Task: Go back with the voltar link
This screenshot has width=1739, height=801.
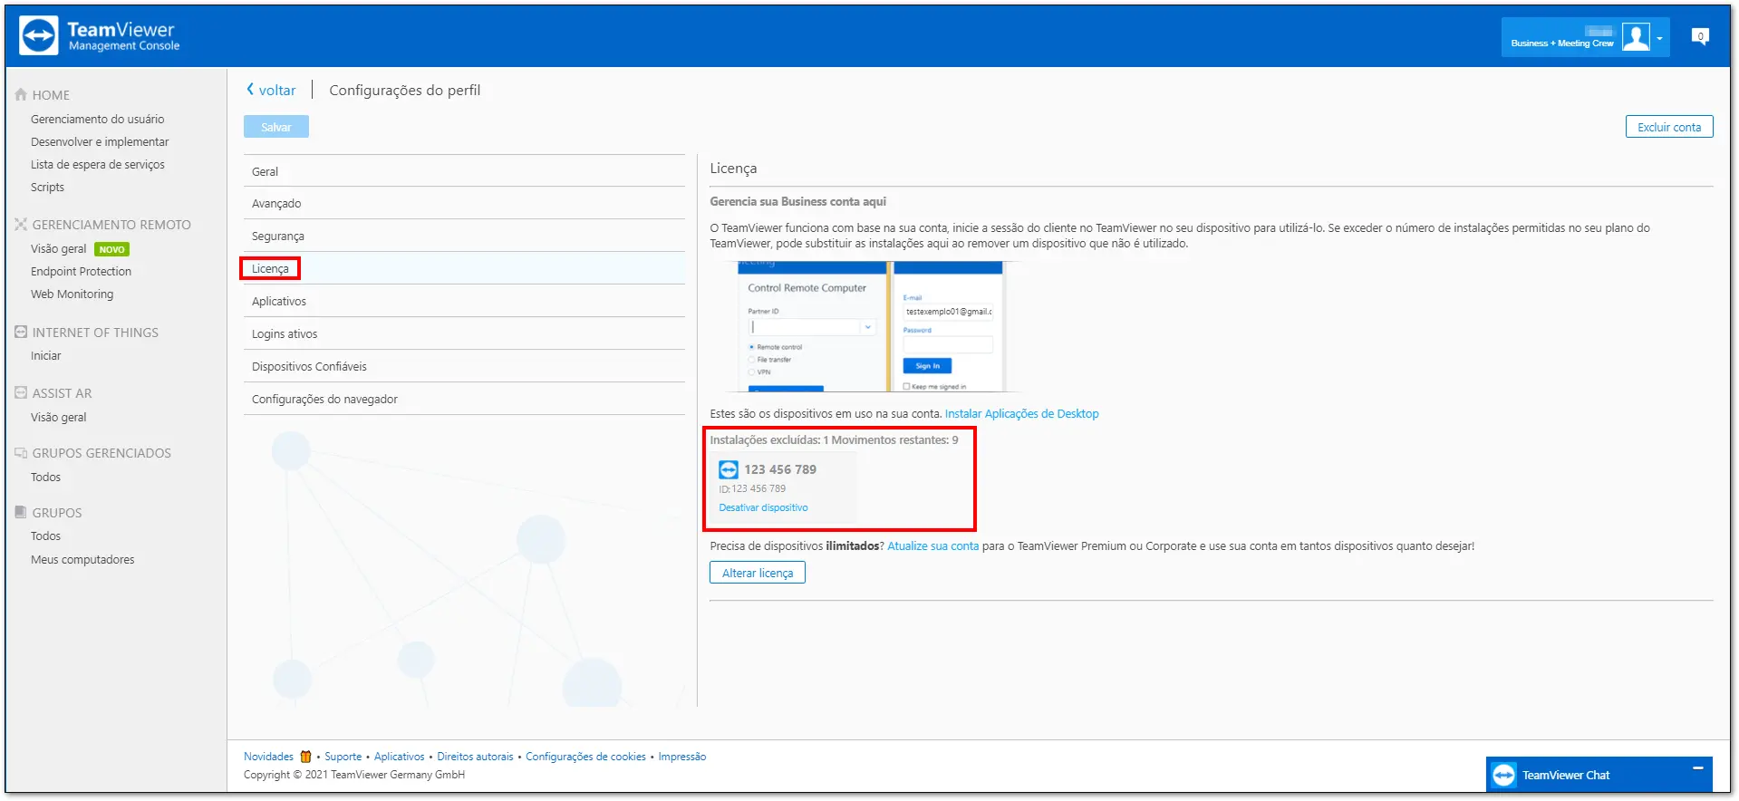Action: tap(271, 90)
